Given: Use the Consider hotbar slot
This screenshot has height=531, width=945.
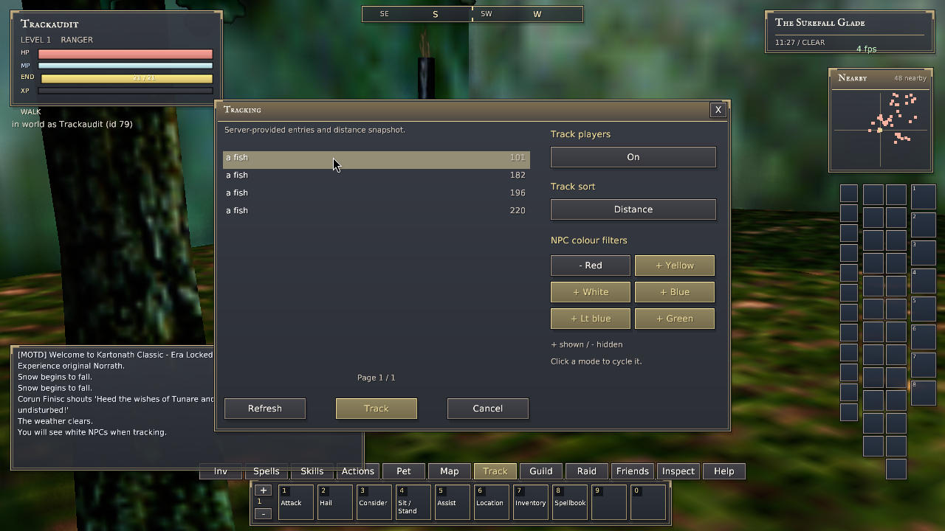Looking at the screenshot, I should [x=374, y=502].
